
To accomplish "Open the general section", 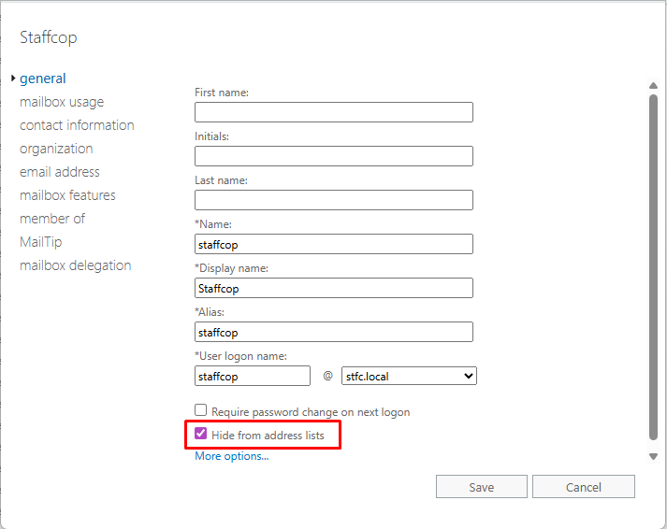I will coord(42,79).
